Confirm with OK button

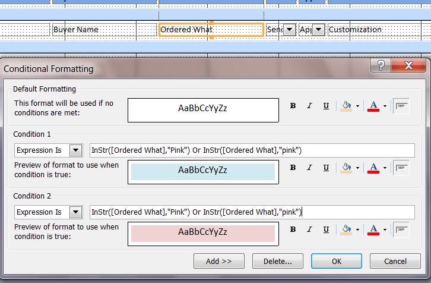[x=337, y=261]
